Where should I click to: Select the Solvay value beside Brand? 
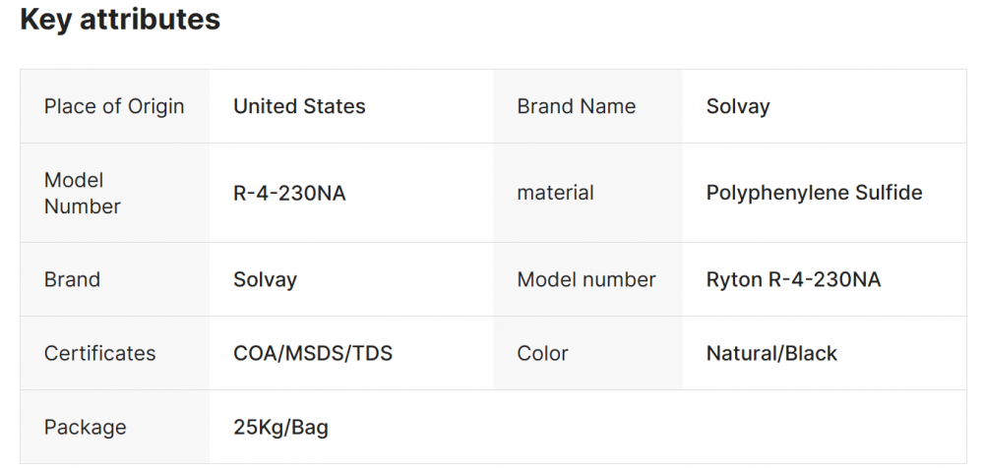click(x=265, y=279)
